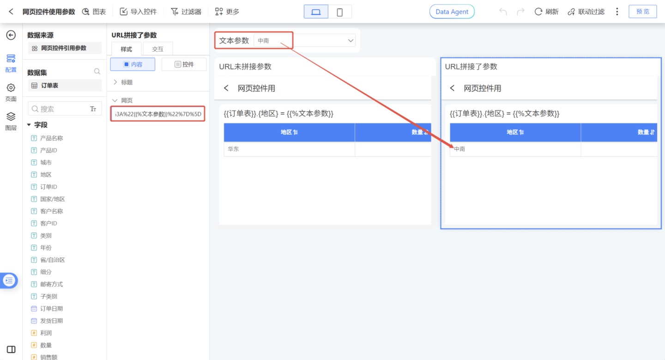Switch to the 交互 tab
Screen dimensions: 665x360
coord(157,49)
